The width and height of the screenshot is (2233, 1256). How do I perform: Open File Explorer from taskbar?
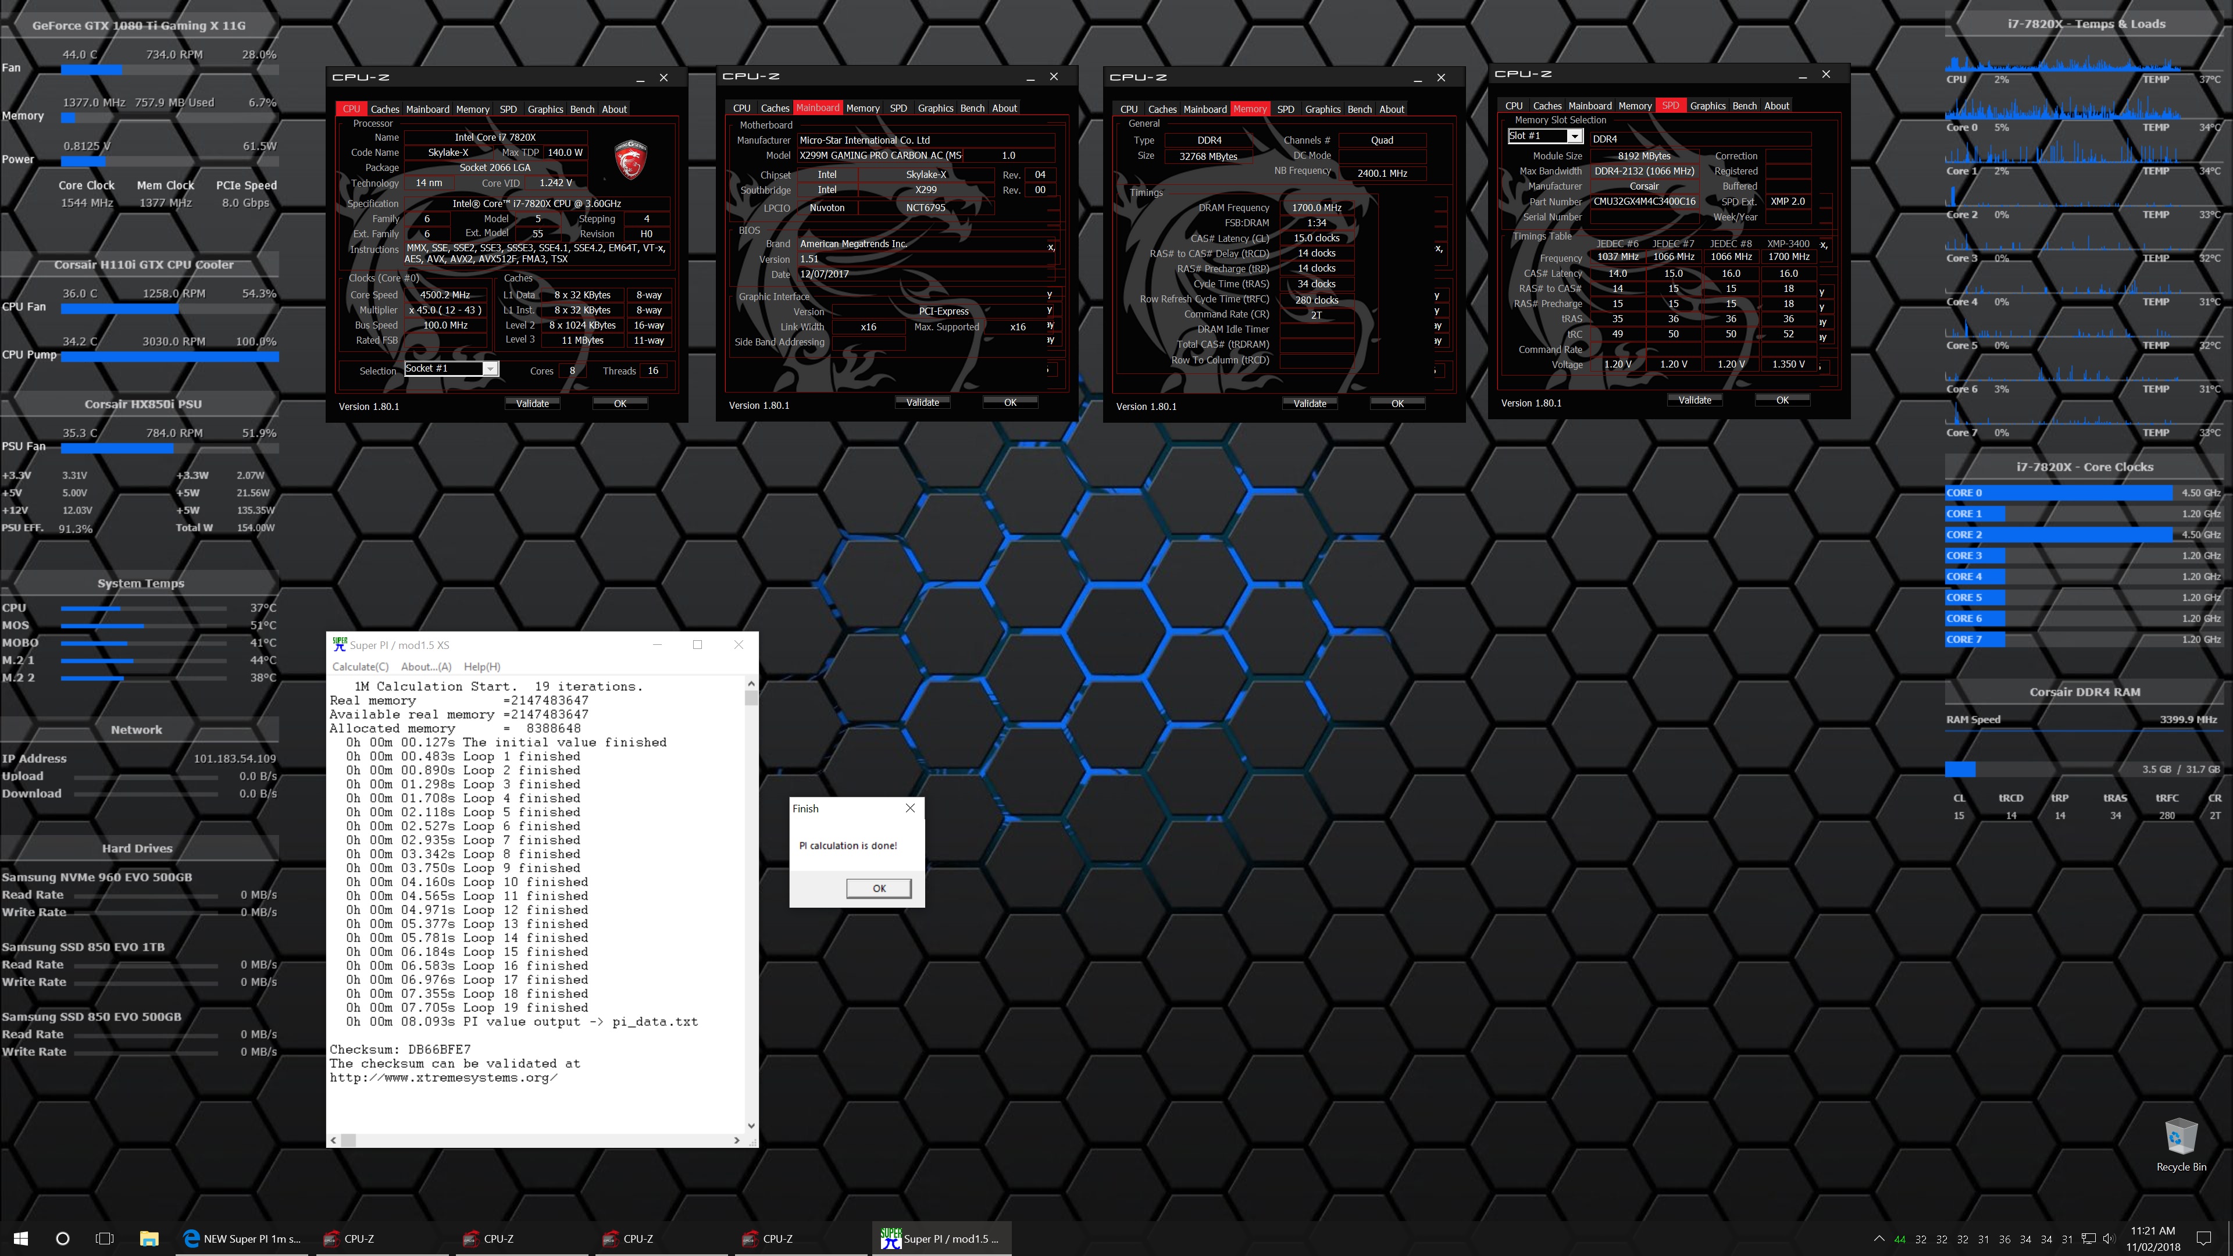pyautogui.click(x=149, y=1239)
